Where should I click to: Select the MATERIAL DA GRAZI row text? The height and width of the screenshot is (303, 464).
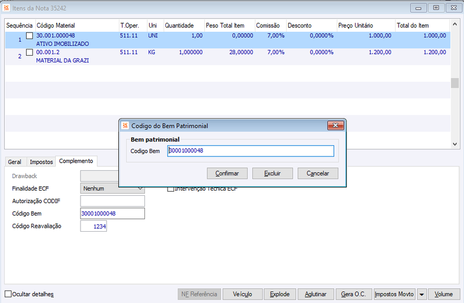pos(63,60)
